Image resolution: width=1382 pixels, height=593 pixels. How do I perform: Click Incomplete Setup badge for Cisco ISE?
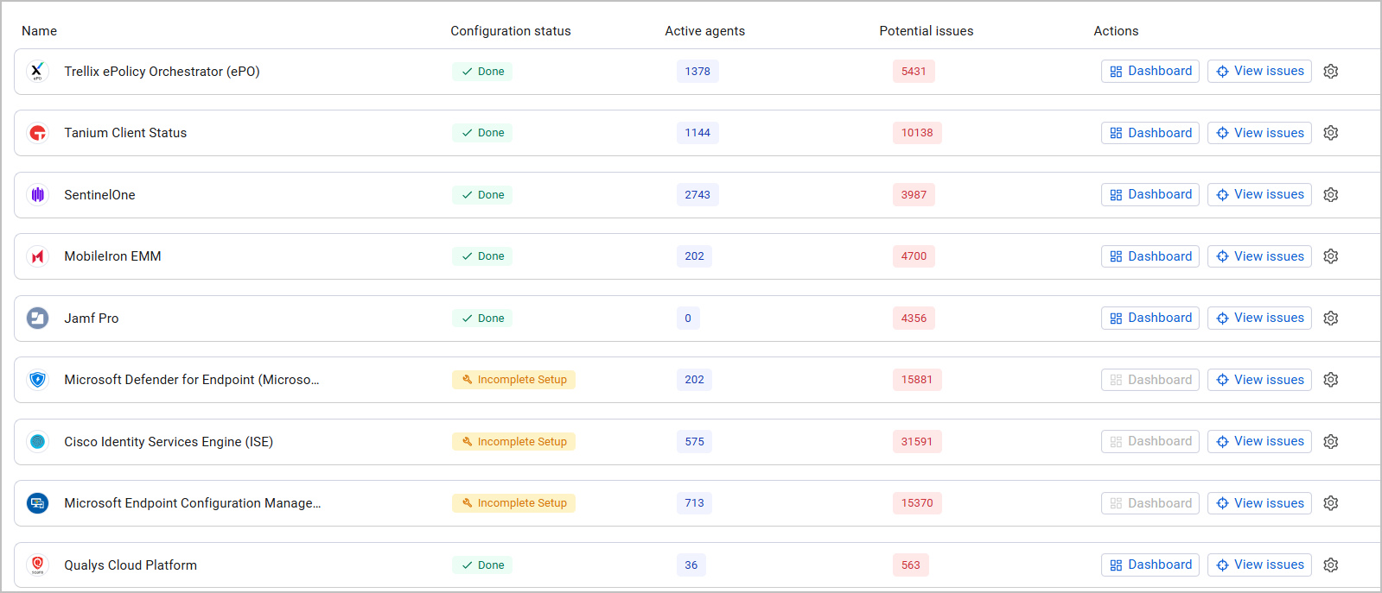513,442
